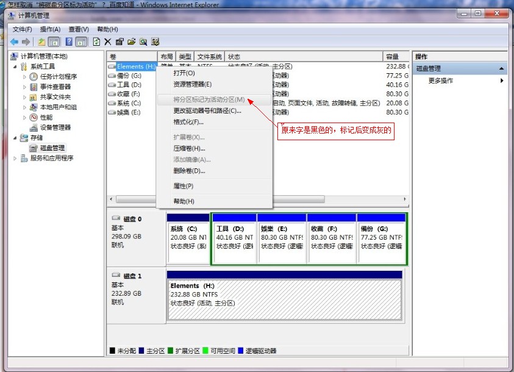
Task: Click the Properties icon in the toolbar
Action: (x=120, y=41)
